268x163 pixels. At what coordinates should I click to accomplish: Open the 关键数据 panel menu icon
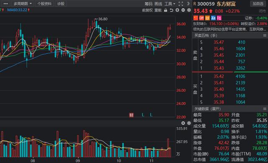[265, 109]
